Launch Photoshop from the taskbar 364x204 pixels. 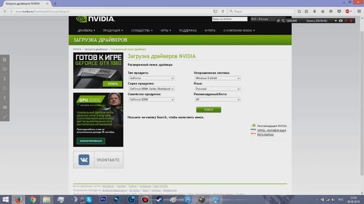[103, 199]
